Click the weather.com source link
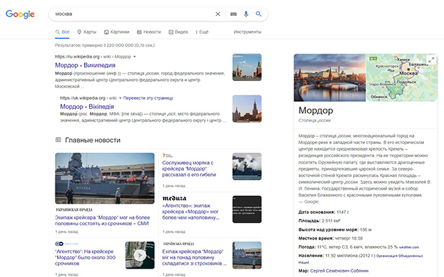This screenshot has height=277, width=444. pyautogui.click(x=409, y=247)
